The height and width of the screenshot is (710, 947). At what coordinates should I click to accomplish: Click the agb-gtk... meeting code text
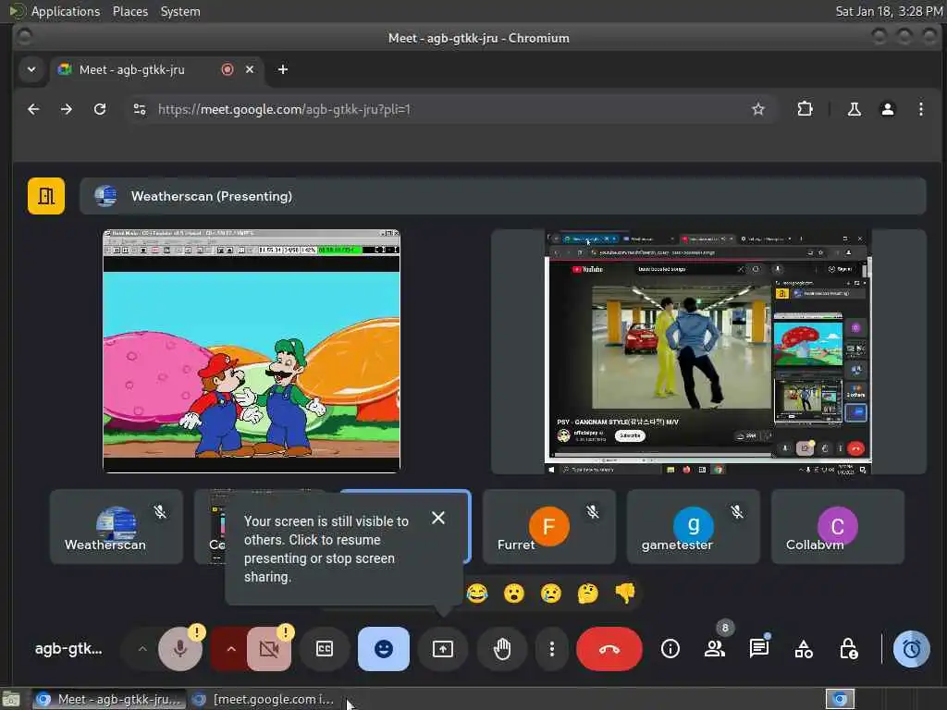68,649
